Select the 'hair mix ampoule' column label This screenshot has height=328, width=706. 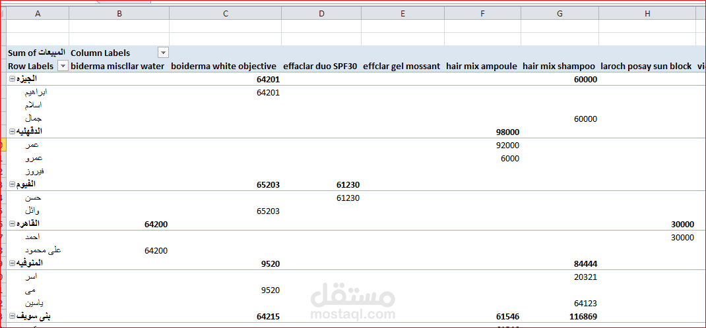coord(482,66)
